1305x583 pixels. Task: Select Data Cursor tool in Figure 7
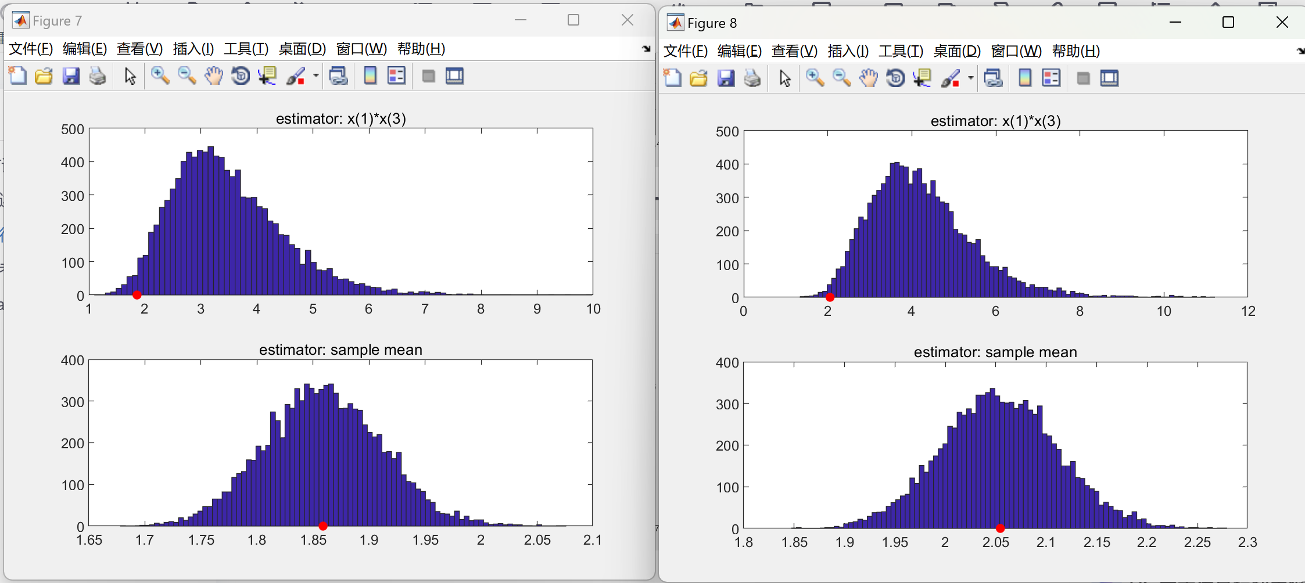267,75
